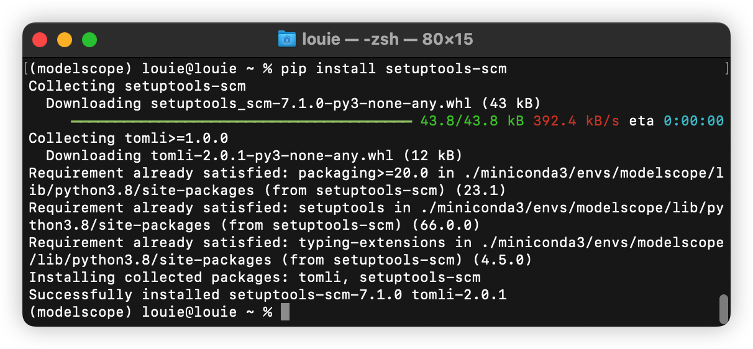Click the 'pip install setuptools-scm' command text
The height and width of the screenshot is (349, 753).
click(x=394, y=68)
